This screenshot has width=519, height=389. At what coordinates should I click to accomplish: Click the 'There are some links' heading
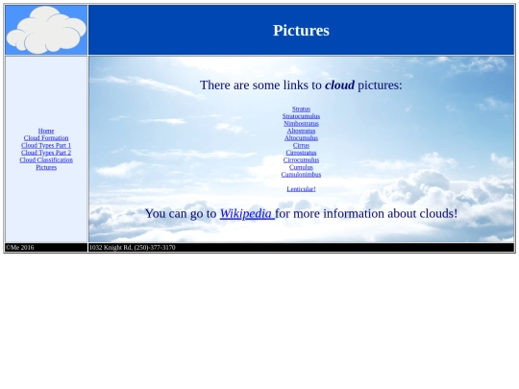[301, 85]
